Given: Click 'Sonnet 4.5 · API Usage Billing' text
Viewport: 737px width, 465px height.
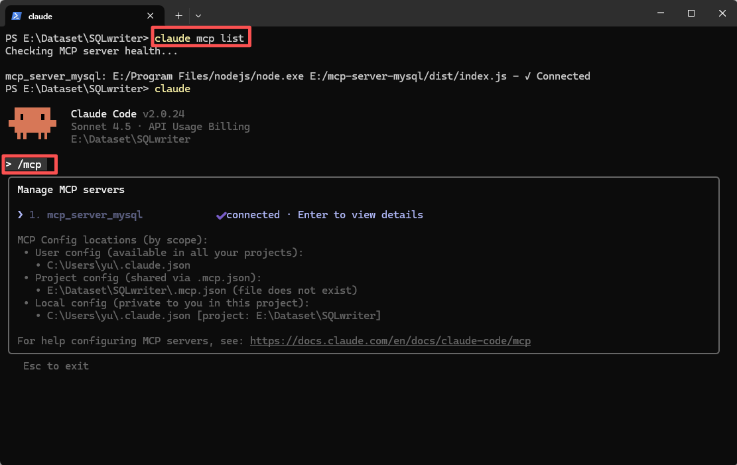Looking at the screenshot, I should [x=161, y=127].
